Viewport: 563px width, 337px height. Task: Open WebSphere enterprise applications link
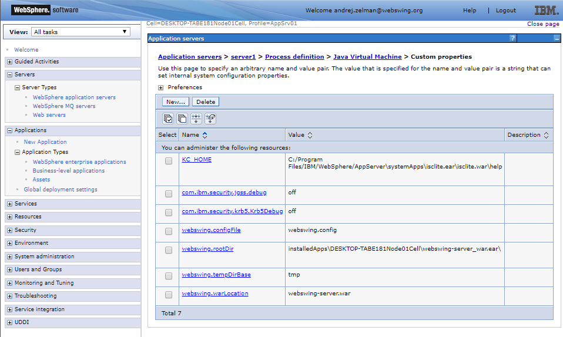[x=79, y=162]
